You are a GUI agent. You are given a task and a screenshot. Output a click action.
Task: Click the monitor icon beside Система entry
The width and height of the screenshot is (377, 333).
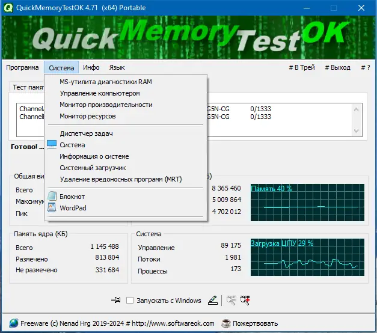pos(52,144)
